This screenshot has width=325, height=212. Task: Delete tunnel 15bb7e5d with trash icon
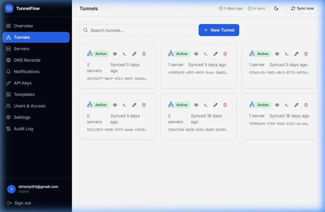coord(225,105)
